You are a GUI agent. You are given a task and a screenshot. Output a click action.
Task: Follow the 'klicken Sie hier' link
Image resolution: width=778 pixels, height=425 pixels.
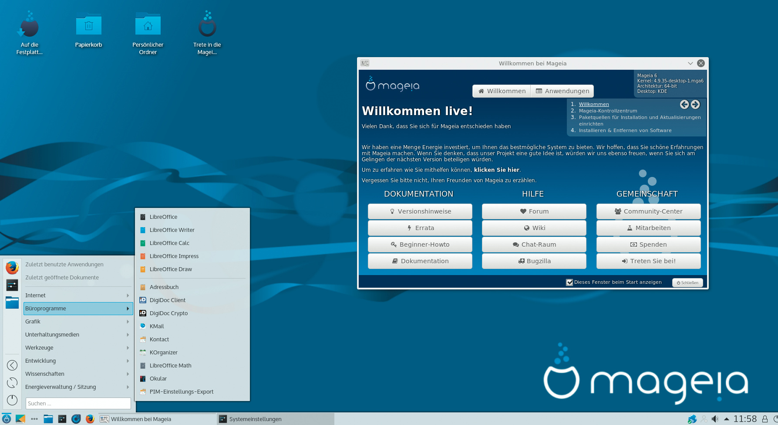pos(496,170)
